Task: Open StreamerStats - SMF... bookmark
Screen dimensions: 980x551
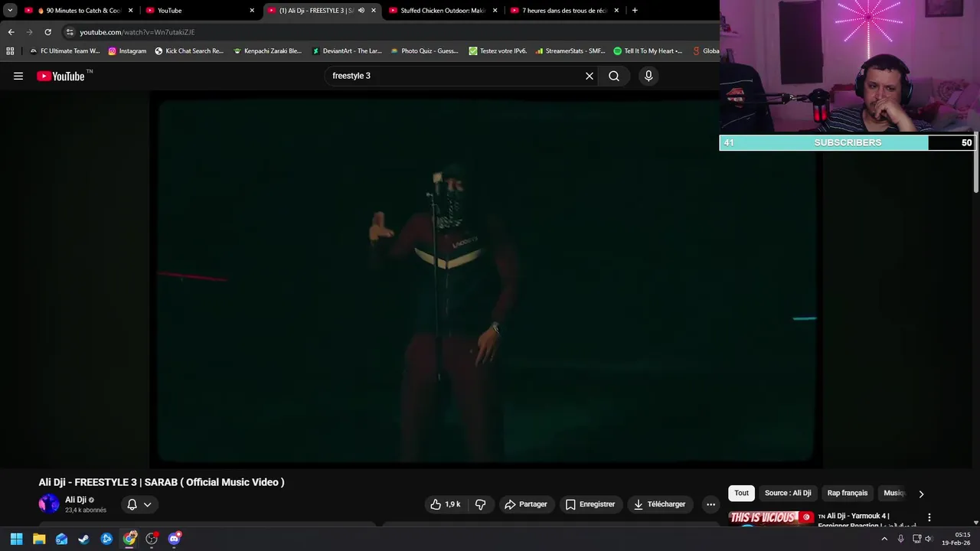Action: click(x=570, y=51)
